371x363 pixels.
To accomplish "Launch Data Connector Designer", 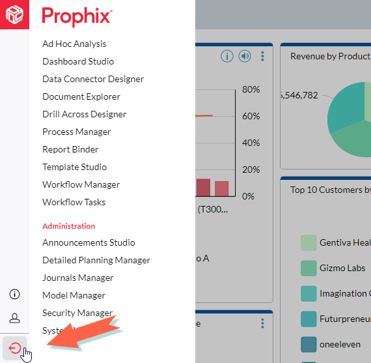I will pyautogui.click(x=93, y=79).
